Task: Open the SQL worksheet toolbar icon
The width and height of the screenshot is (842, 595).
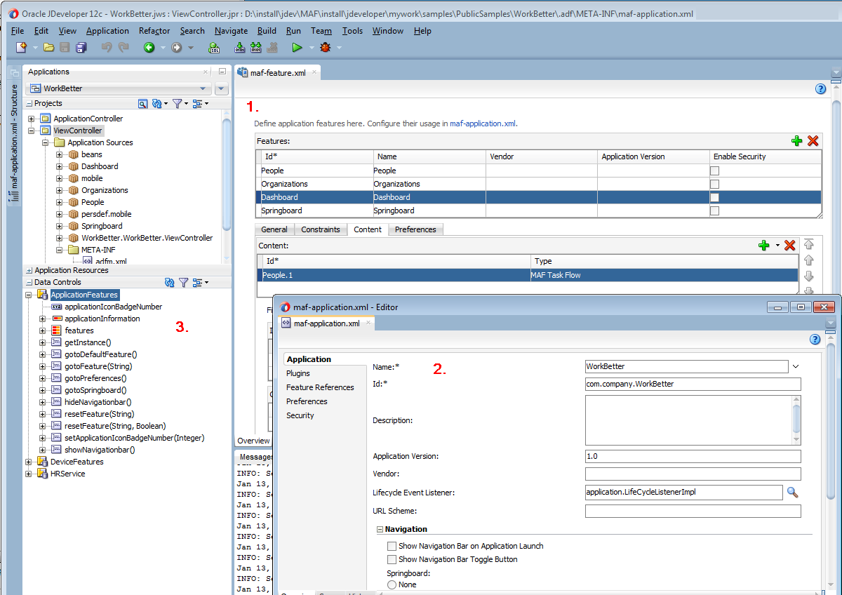Action: click(x=214, y=48)
